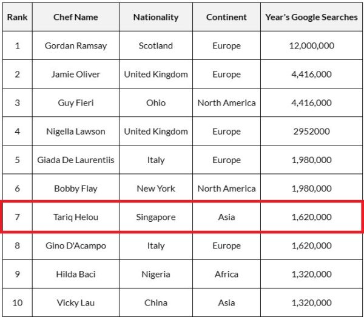
Task: Select the Guy Fieri cell
Action: (76, 102)
